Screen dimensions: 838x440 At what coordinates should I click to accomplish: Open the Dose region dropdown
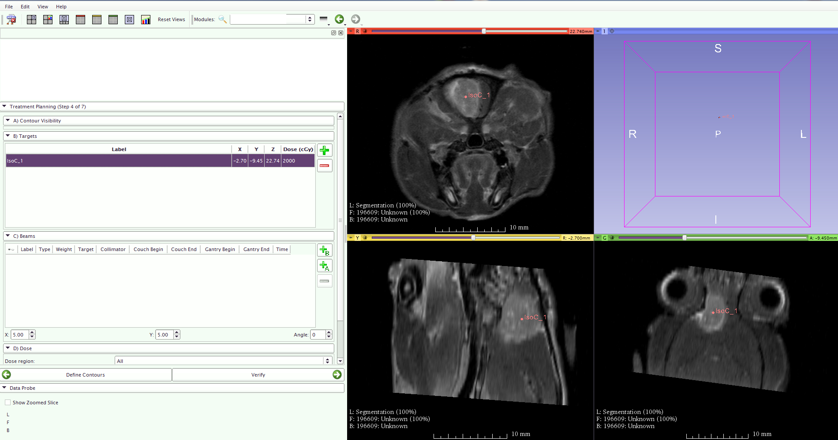tap(327, 361)
